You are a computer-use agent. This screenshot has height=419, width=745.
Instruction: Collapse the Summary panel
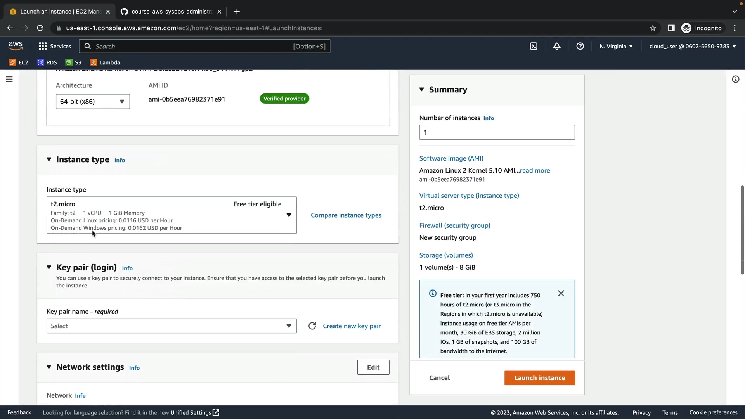[422, 90]
